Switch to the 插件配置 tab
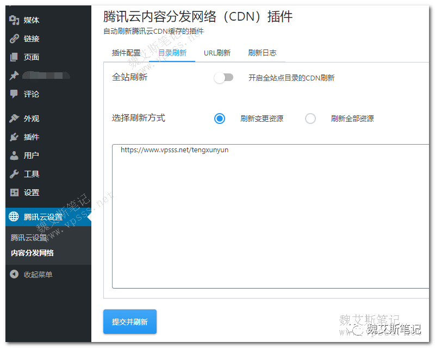The image size is (435, 348). [x=126, y=53]
